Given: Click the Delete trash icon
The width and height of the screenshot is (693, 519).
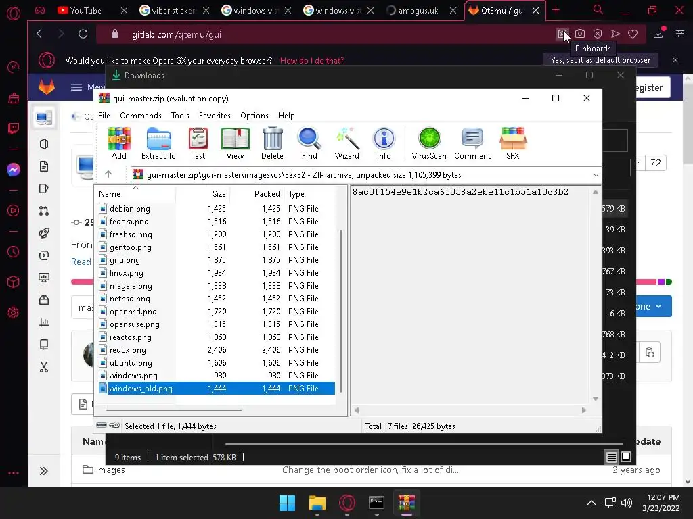Looking at the screenshot, I should pos(272,143).
